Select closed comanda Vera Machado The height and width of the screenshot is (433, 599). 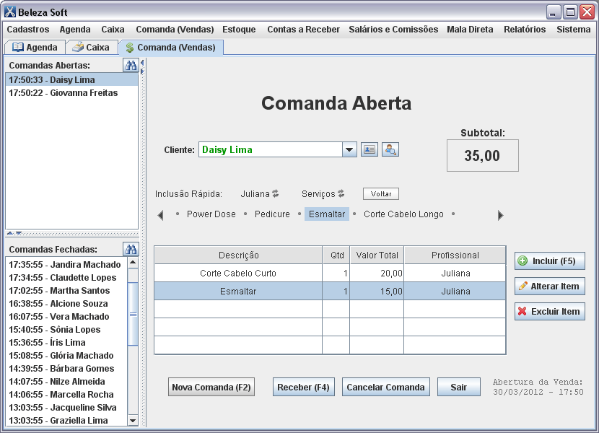66,316
